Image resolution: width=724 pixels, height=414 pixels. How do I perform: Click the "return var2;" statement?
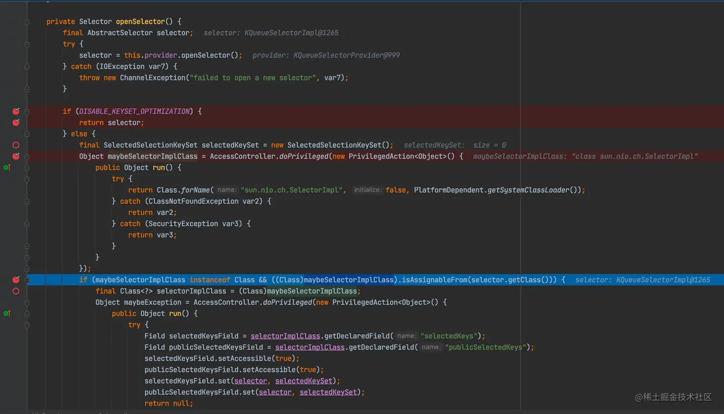[x=152, y=213]
